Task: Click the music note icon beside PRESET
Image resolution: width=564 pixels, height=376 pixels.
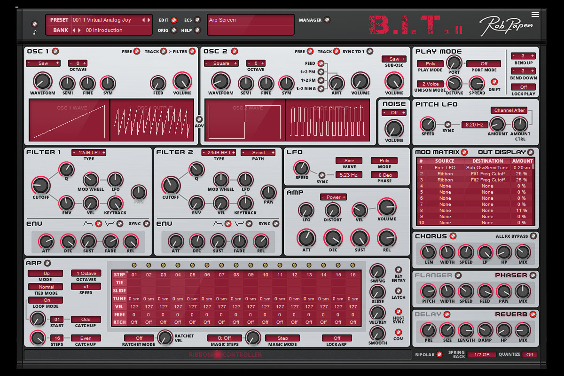Action: 34,32
